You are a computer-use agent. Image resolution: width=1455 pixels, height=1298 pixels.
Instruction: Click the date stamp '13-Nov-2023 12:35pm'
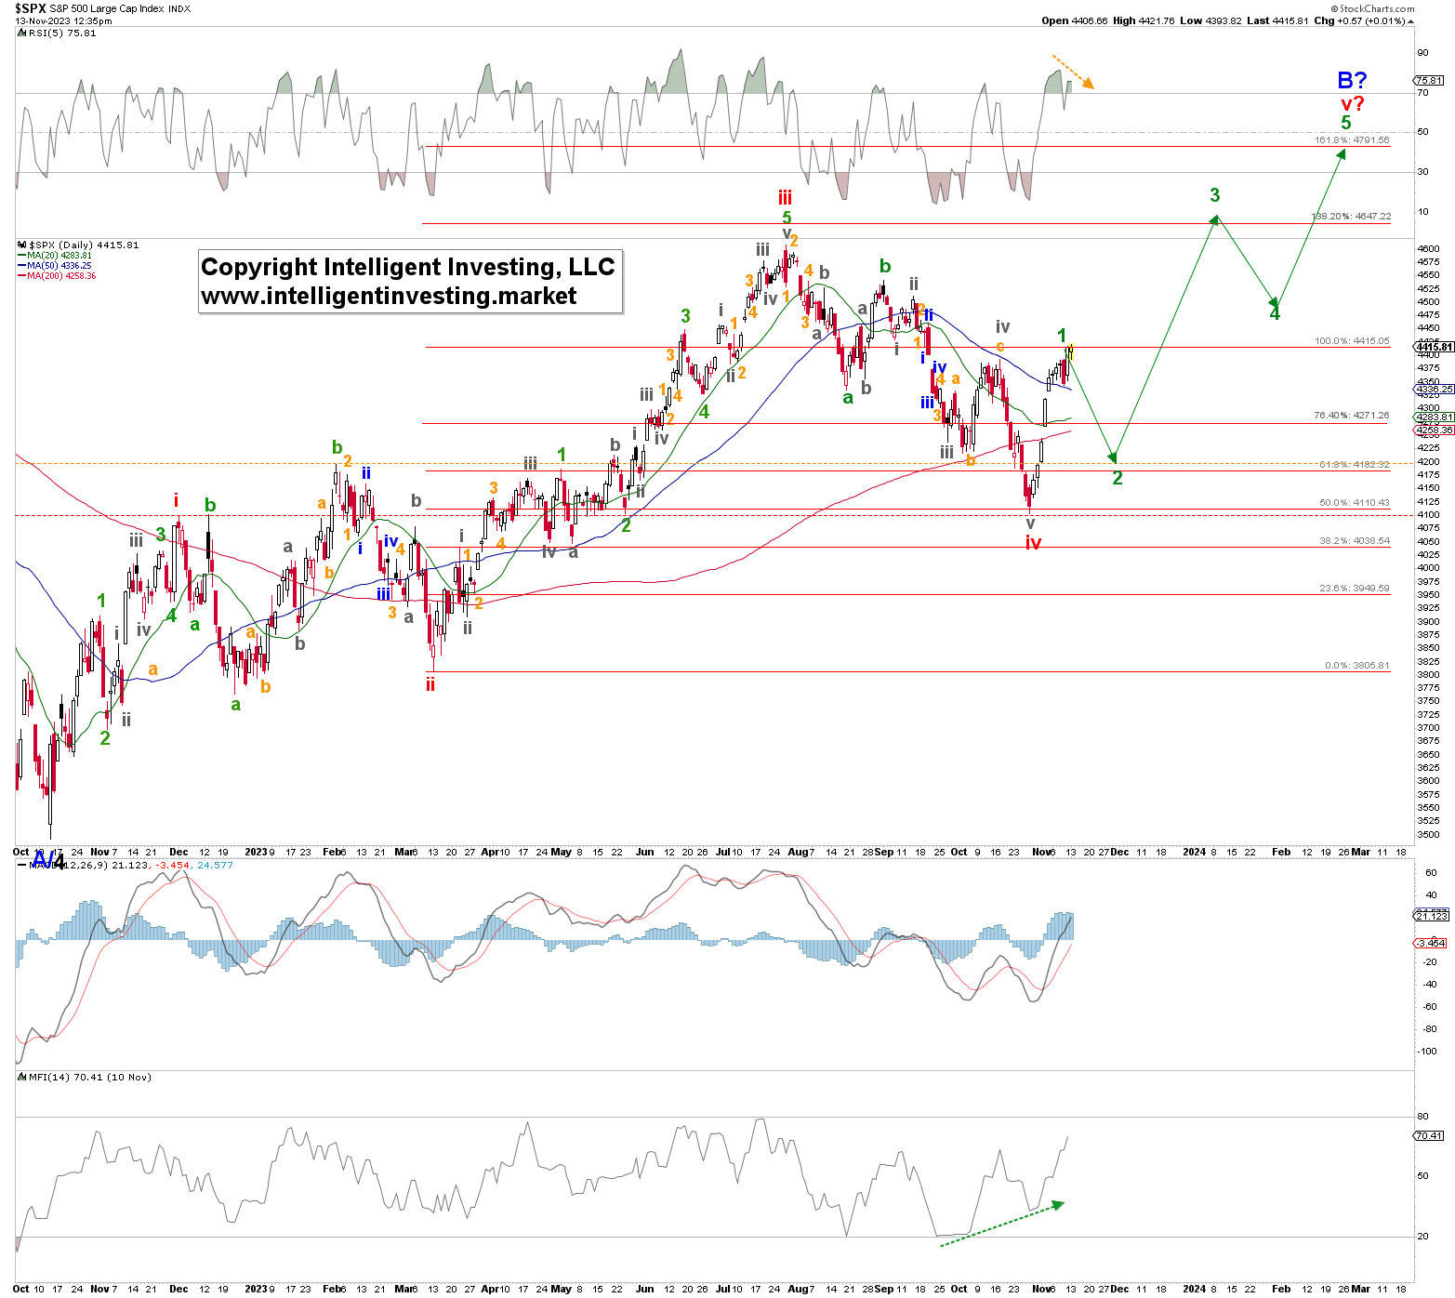tap(64, 20)
